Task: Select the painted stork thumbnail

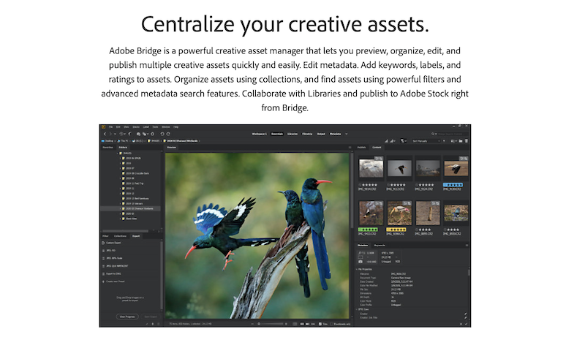Action: (399, 213)
